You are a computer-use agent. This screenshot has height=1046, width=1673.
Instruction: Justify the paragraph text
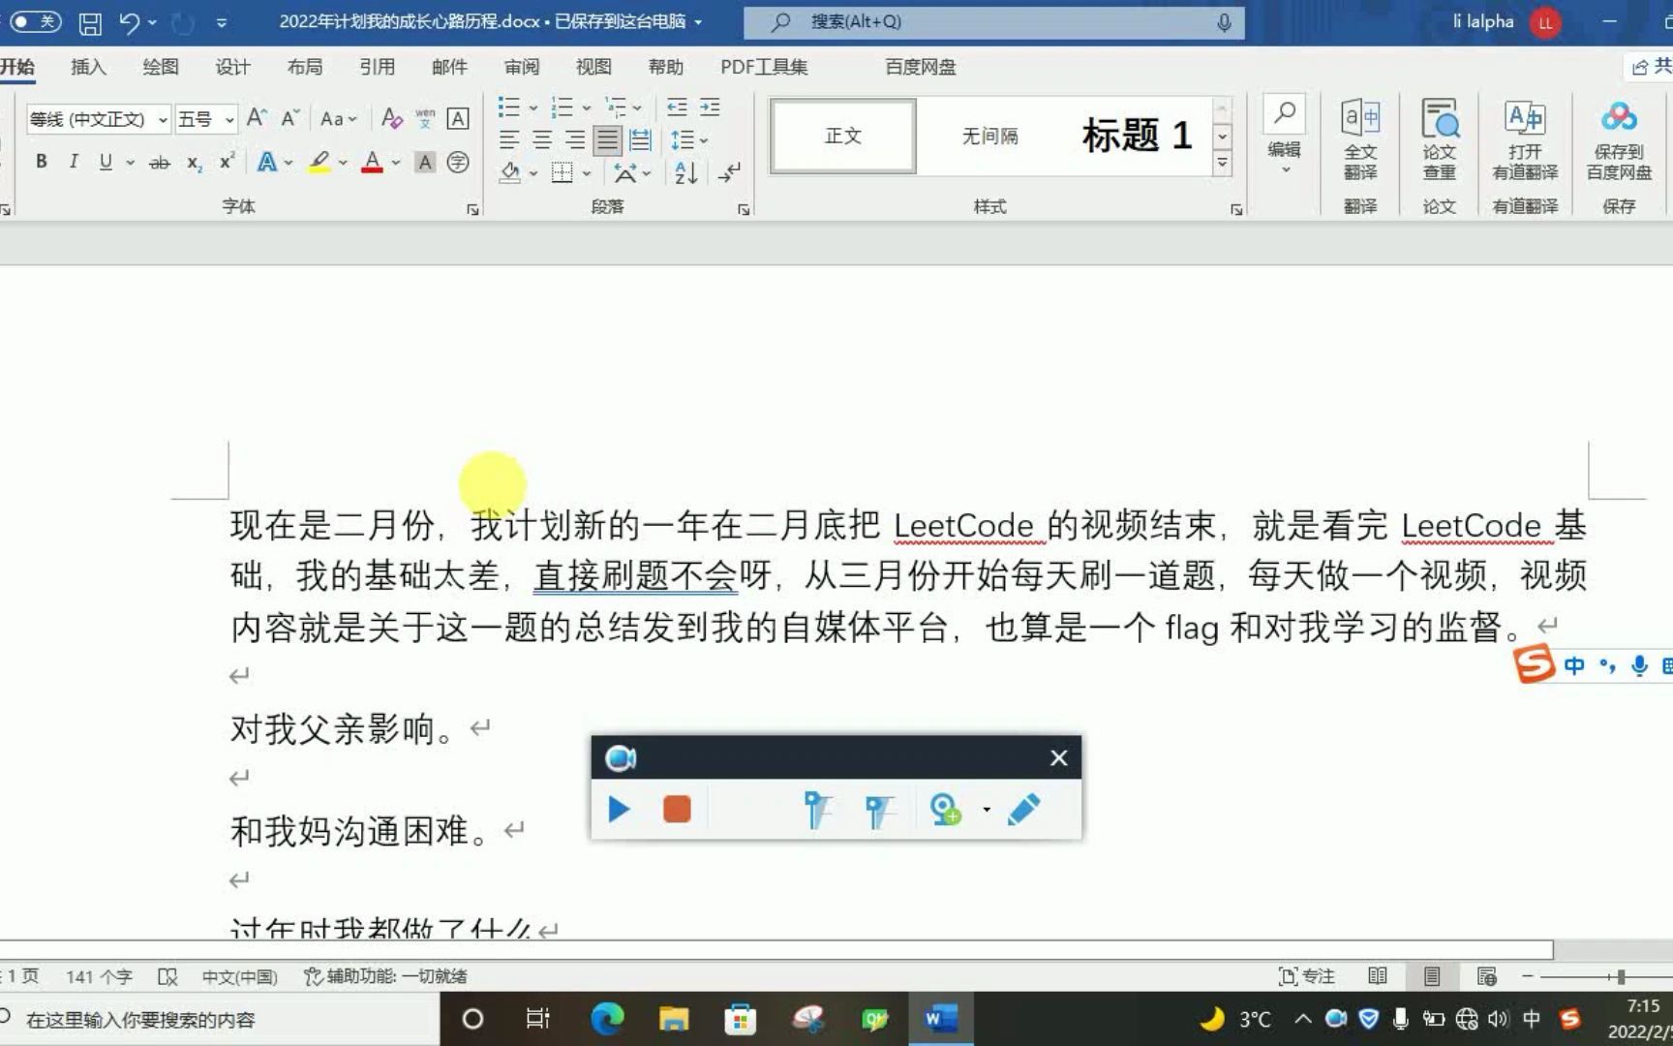pos(607,140)
